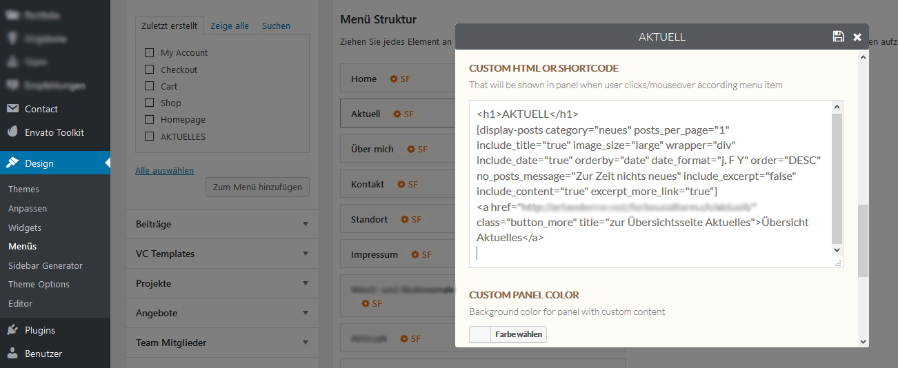Click the Plugins plug icon in sidebar
Image resolution: width=898 pixels, height=368 pixels.
click(x=12, y=330)
